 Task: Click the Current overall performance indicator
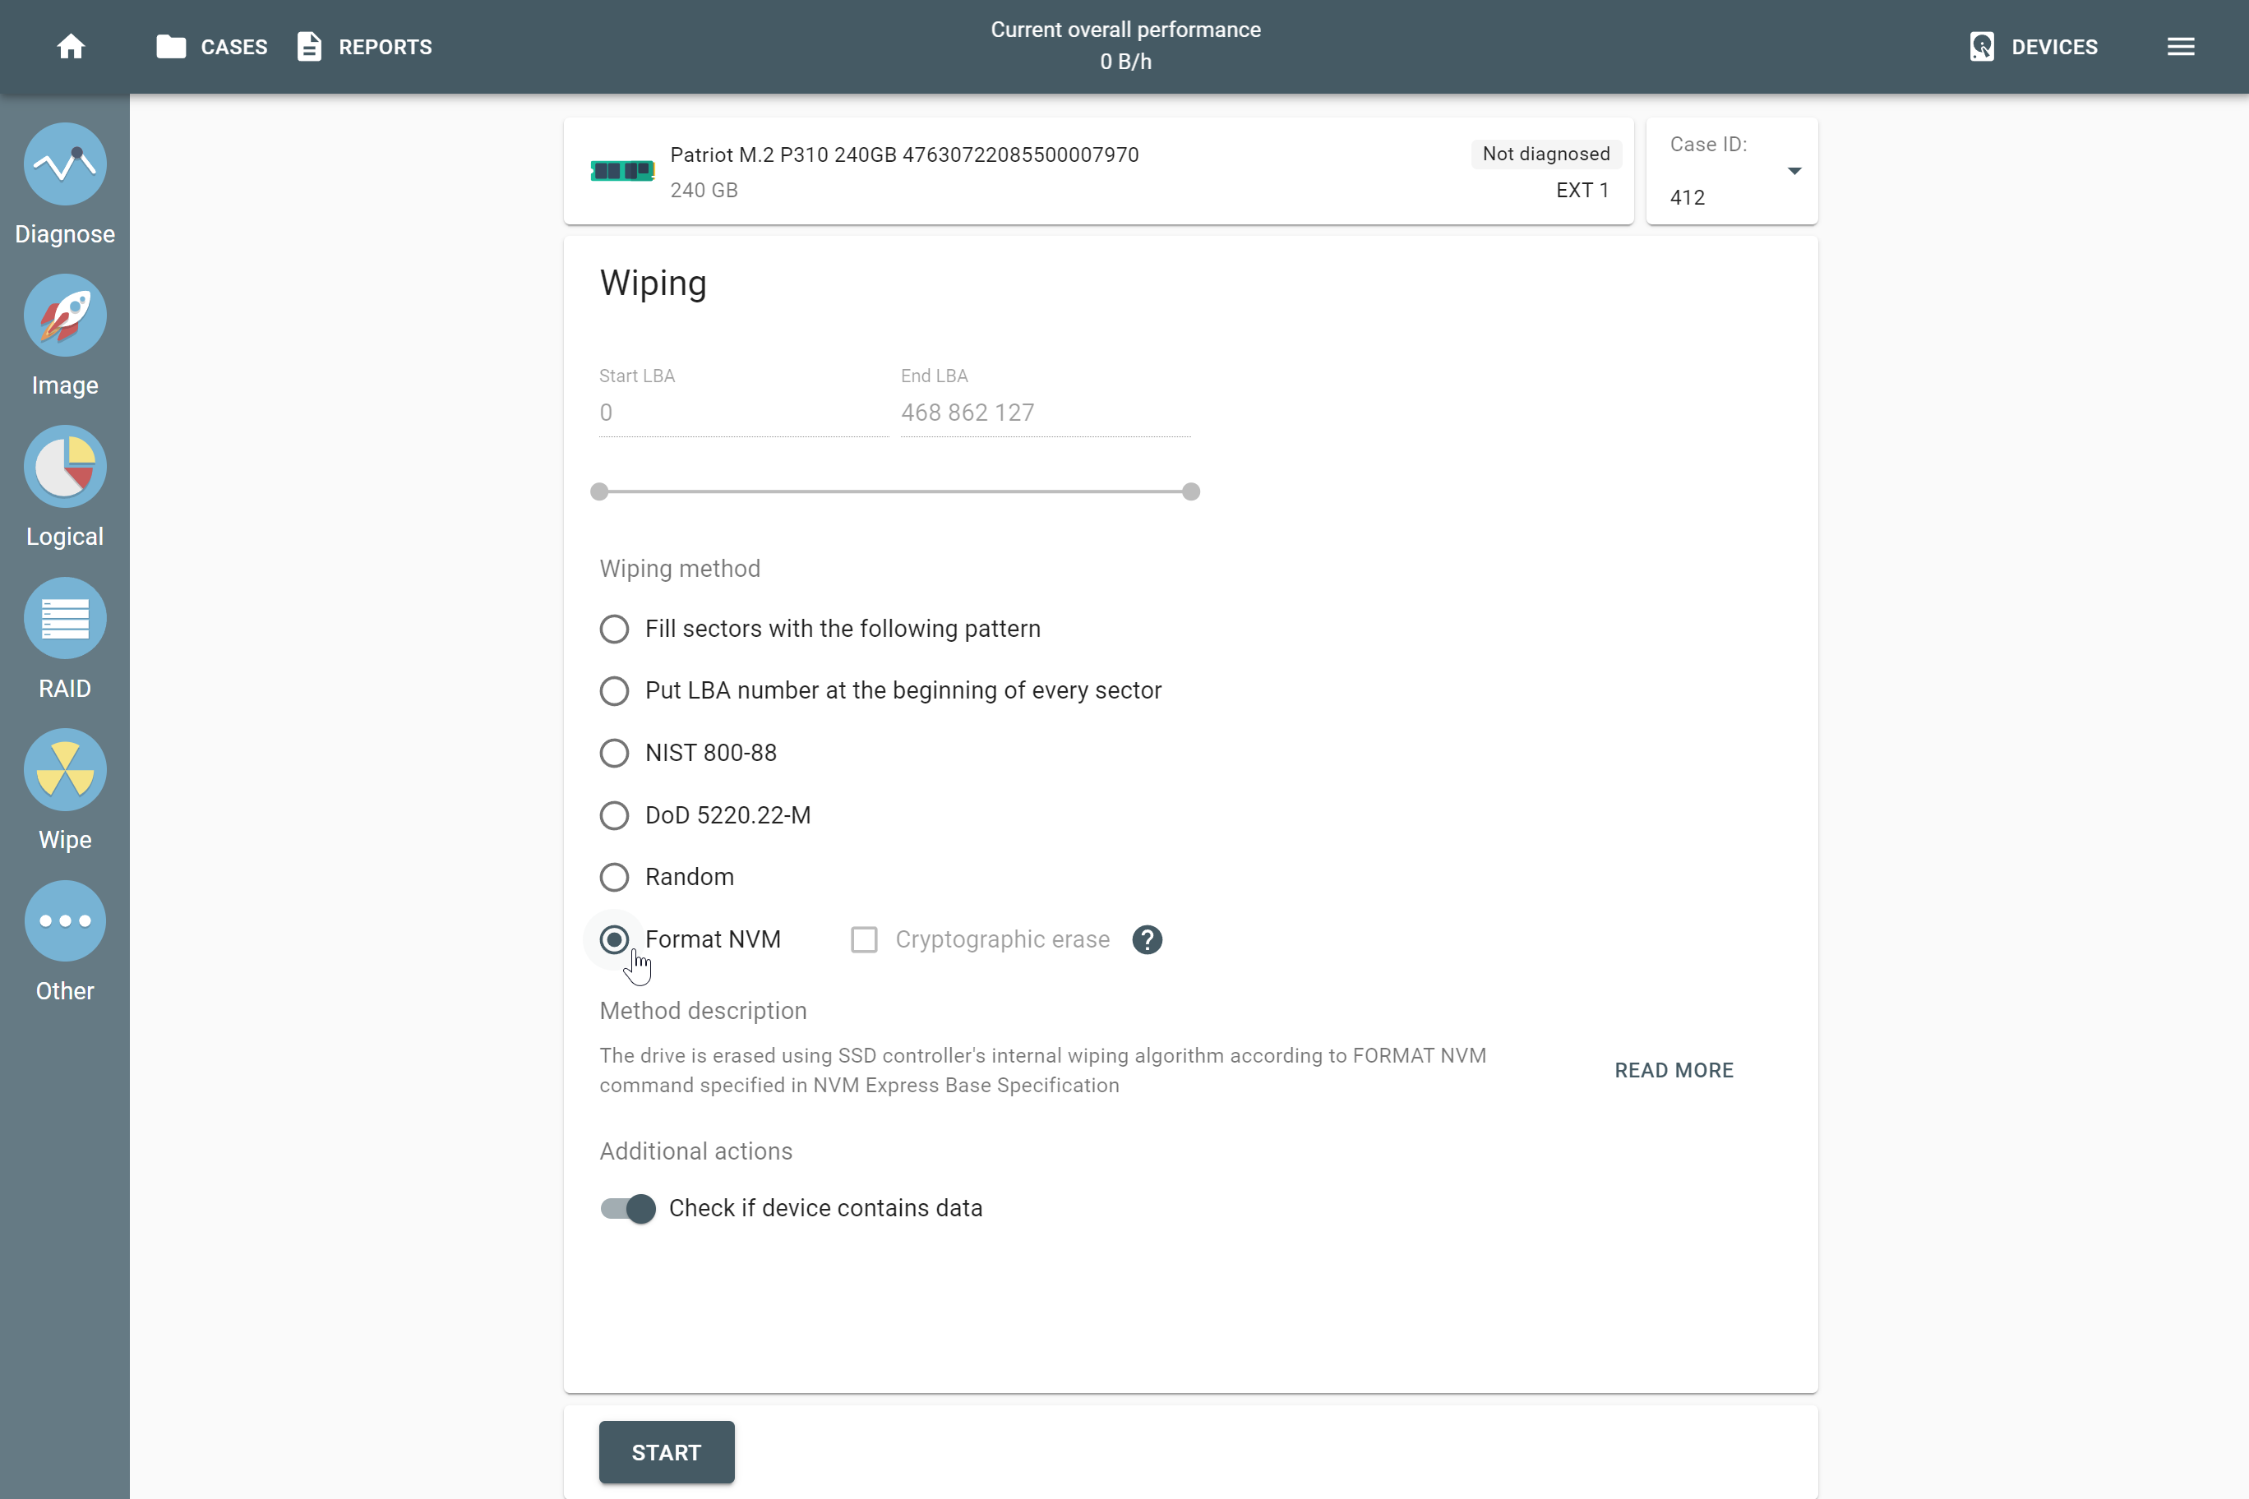(x=1125, y=46)
